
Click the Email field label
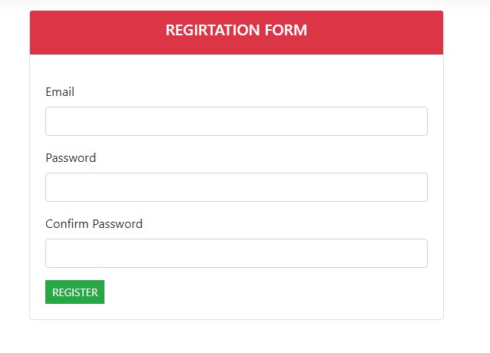pos(60,92)
